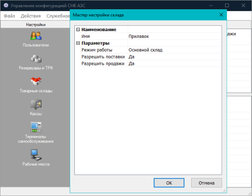Open the Служебное menu

58,16
